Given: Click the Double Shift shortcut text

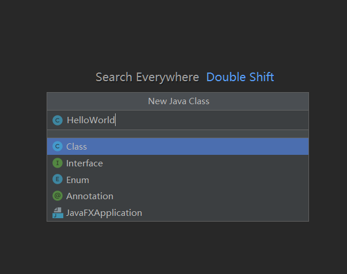Looking at the screenshot, I should 240,77.
